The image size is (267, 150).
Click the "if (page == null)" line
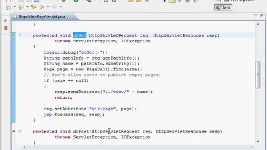66,80
